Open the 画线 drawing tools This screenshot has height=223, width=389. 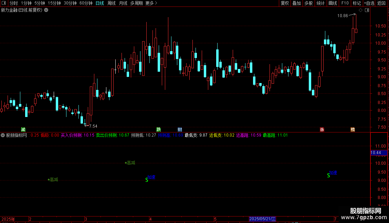tap(333, 3)
